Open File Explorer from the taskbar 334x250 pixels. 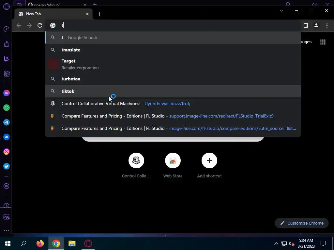point(72,243)
